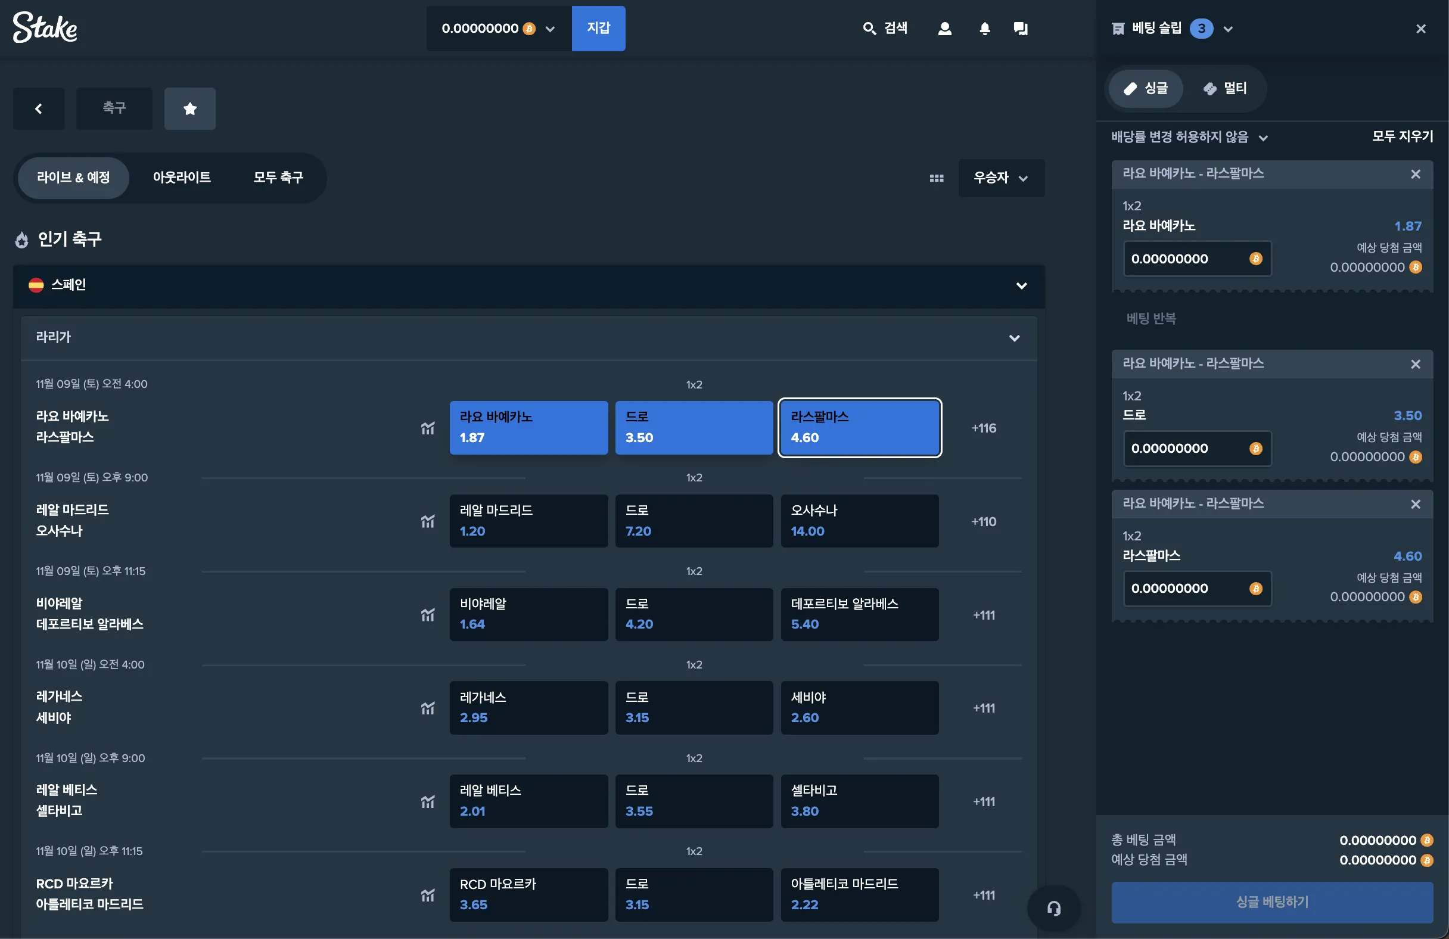Viewport: 1449px width, 939px height.
Task: Clear all bets with 모두 지우기
Action: point(1402,136)
